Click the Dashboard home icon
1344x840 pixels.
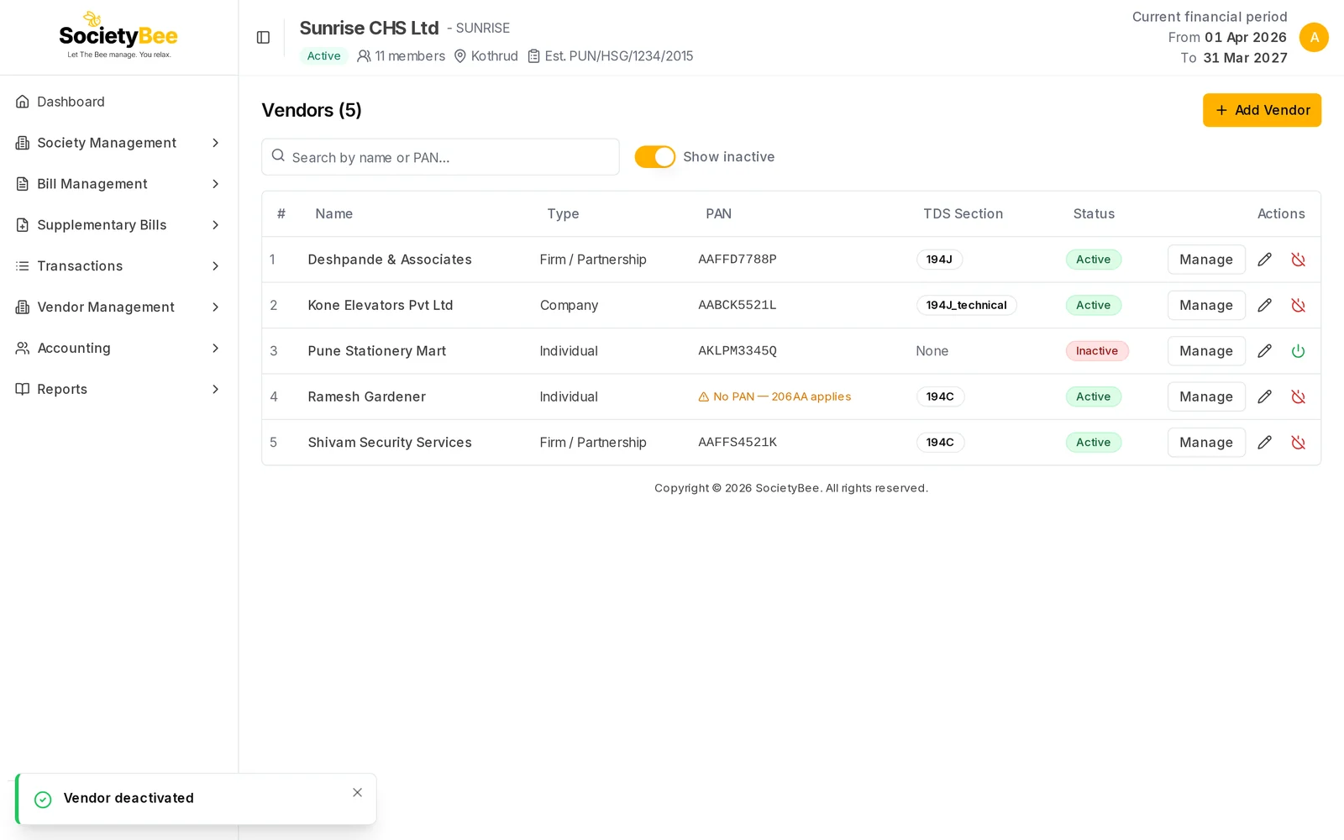pos(23,102)
